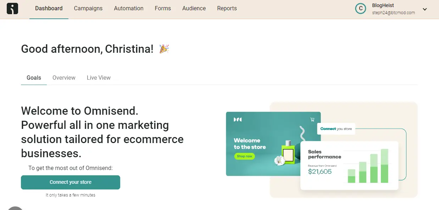
Task: Click the Sales performance card
Action: [x=349, y=165]
